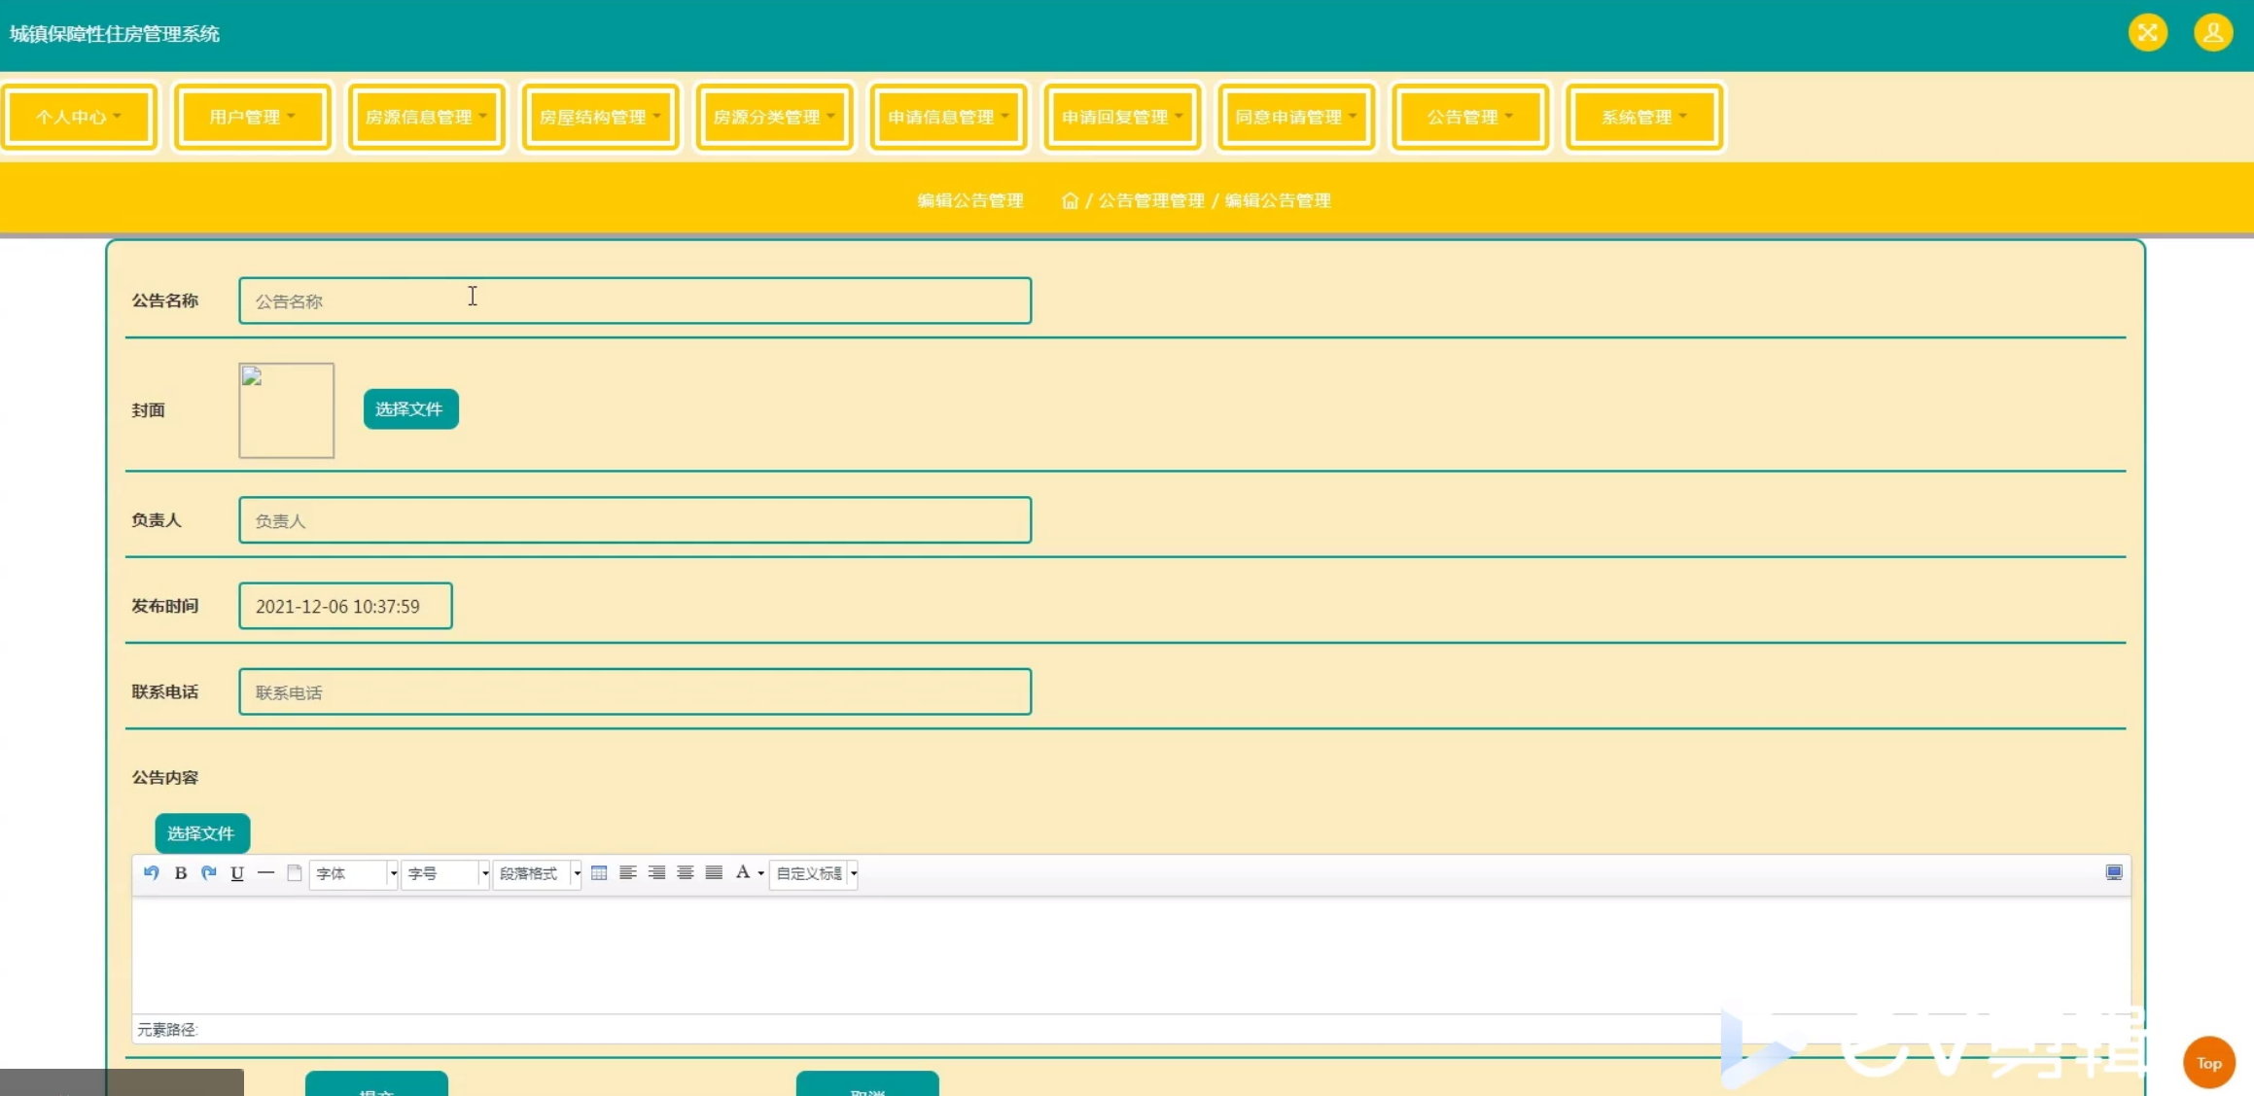Insert a table via toolbar icon
This screenshot has width=2254, height=1096.
tap(599, 872)
